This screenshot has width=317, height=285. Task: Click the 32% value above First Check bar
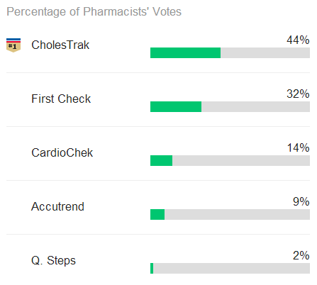[298, 94]
